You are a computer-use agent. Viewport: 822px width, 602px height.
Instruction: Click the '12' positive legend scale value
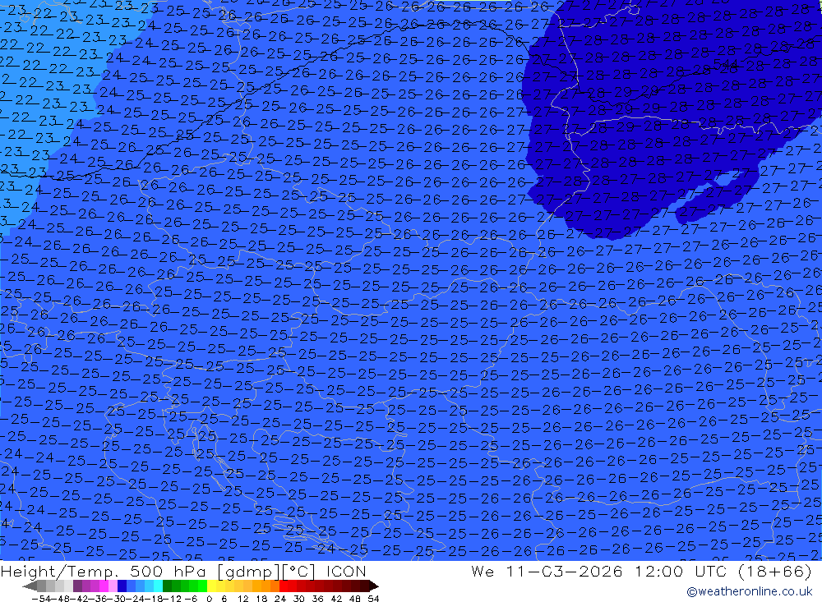tap(243, 599)
